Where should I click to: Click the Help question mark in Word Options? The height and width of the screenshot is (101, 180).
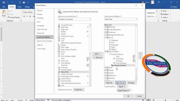136,5
